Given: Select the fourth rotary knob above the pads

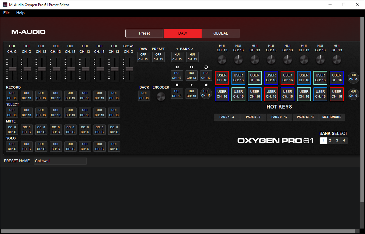Looking at the screenshot, I should coord(271,60).
